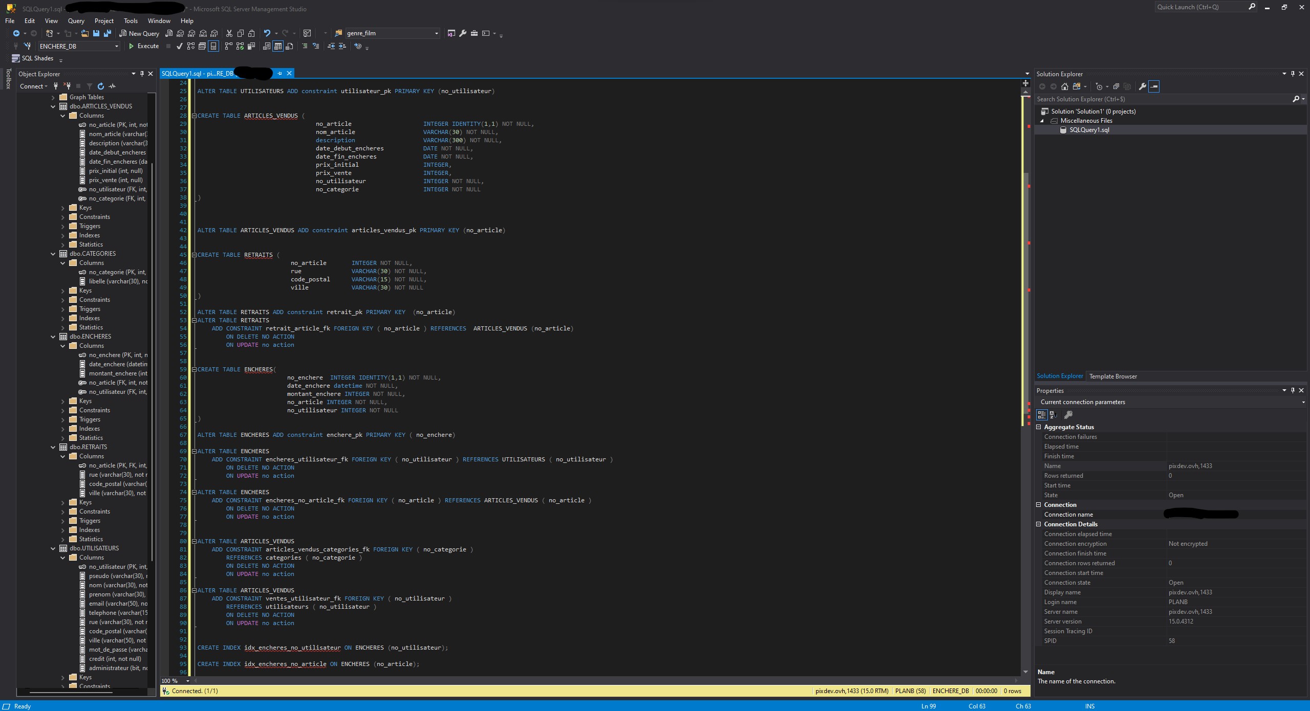Switch to the Template Browser tab
This screenshot has width=1310, height=711.
[x=1112, y=376]
